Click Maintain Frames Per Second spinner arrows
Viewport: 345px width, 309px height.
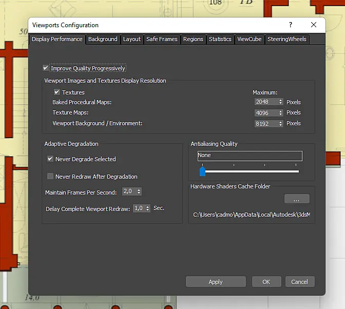coord(139,191)
